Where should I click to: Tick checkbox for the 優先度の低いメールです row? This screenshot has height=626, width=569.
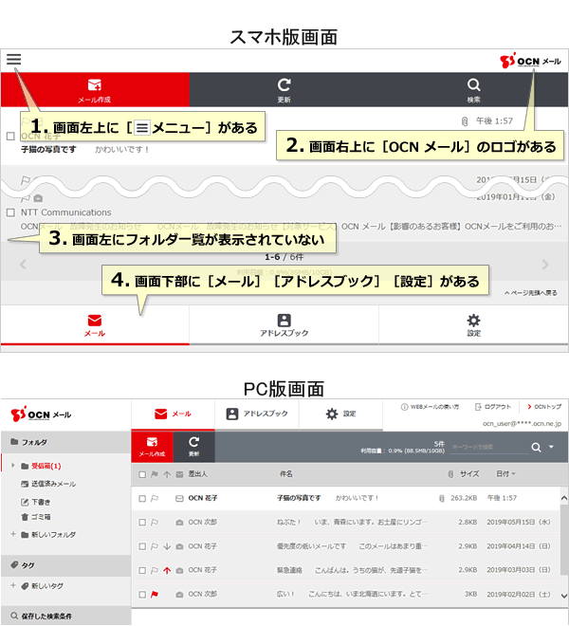(142, 546)
